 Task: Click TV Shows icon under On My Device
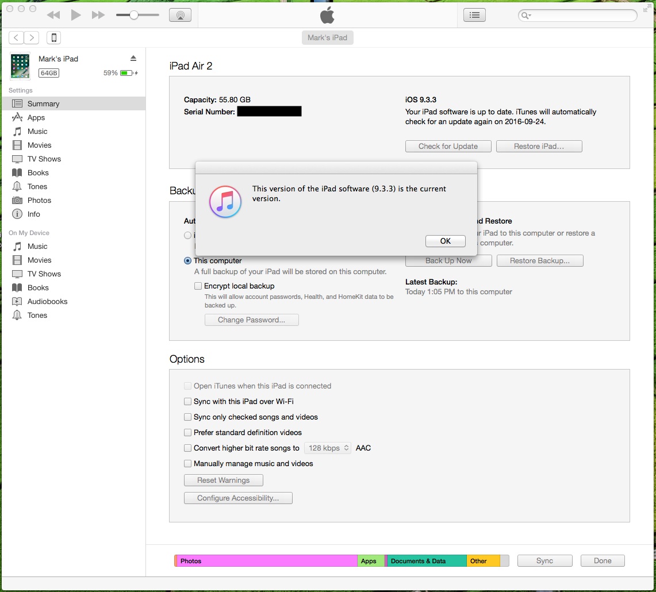[x=17, y=274]
